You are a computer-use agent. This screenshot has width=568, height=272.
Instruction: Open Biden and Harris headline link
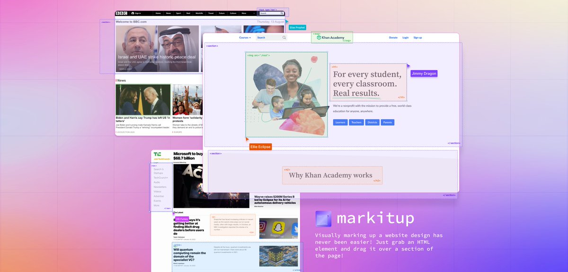click(142, 119)
